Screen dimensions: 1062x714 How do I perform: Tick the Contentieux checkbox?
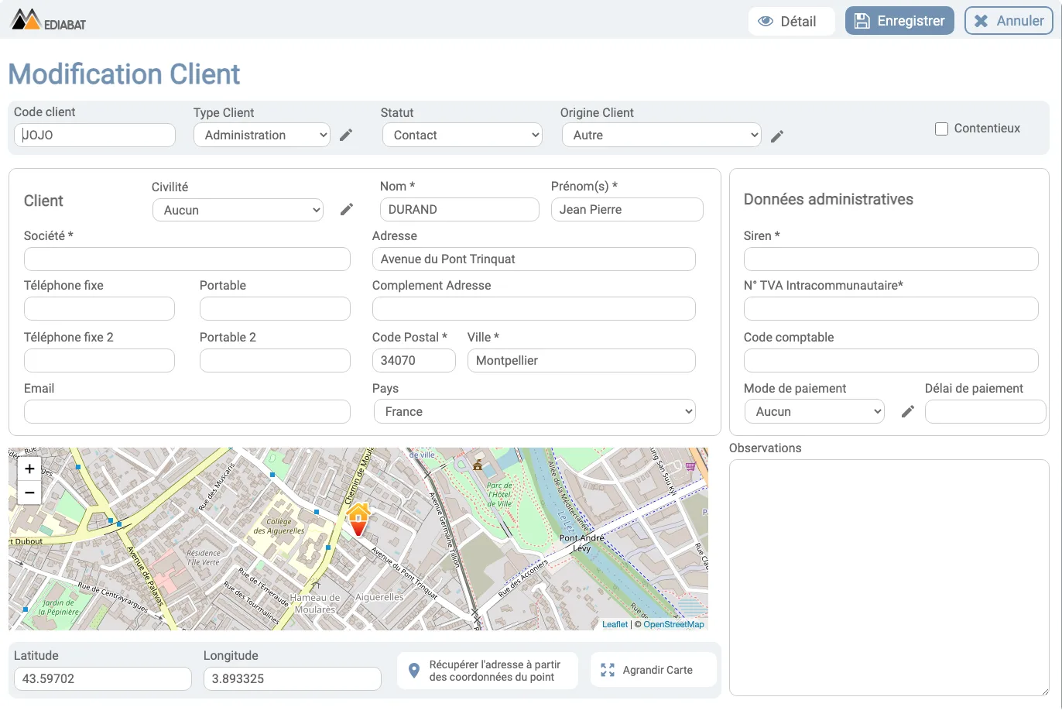(941, 129)
